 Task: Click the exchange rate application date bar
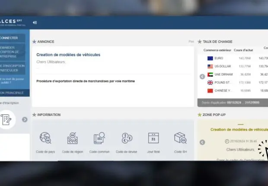click(233, 103)
